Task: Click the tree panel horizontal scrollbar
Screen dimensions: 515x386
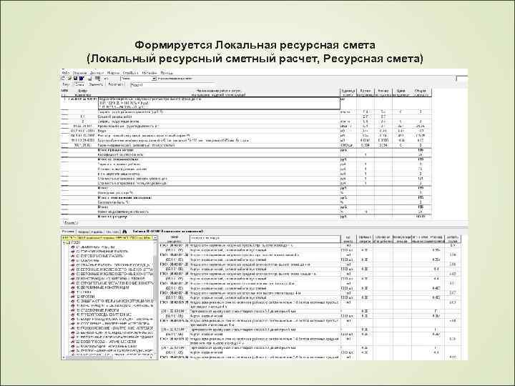Action: pyautogui.click(x=108, y=358)
